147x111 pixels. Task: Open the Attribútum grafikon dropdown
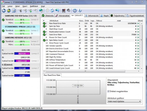124,101
